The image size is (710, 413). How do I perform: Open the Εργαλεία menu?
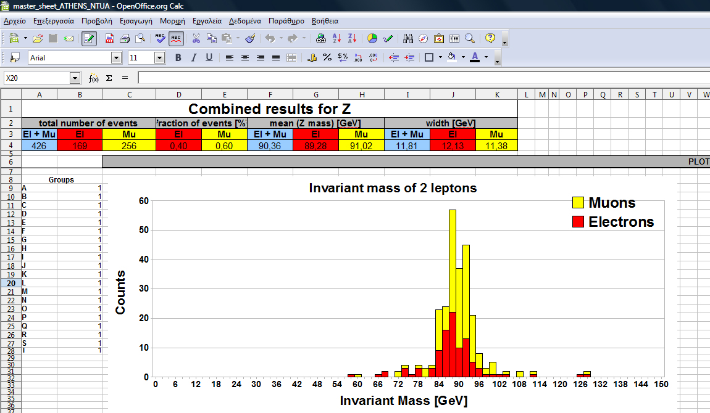coord(207,21)
